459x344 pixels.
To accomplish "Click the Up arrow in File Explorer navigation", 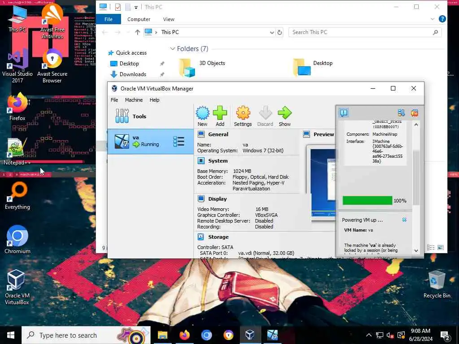I will [x=137, y=32].
